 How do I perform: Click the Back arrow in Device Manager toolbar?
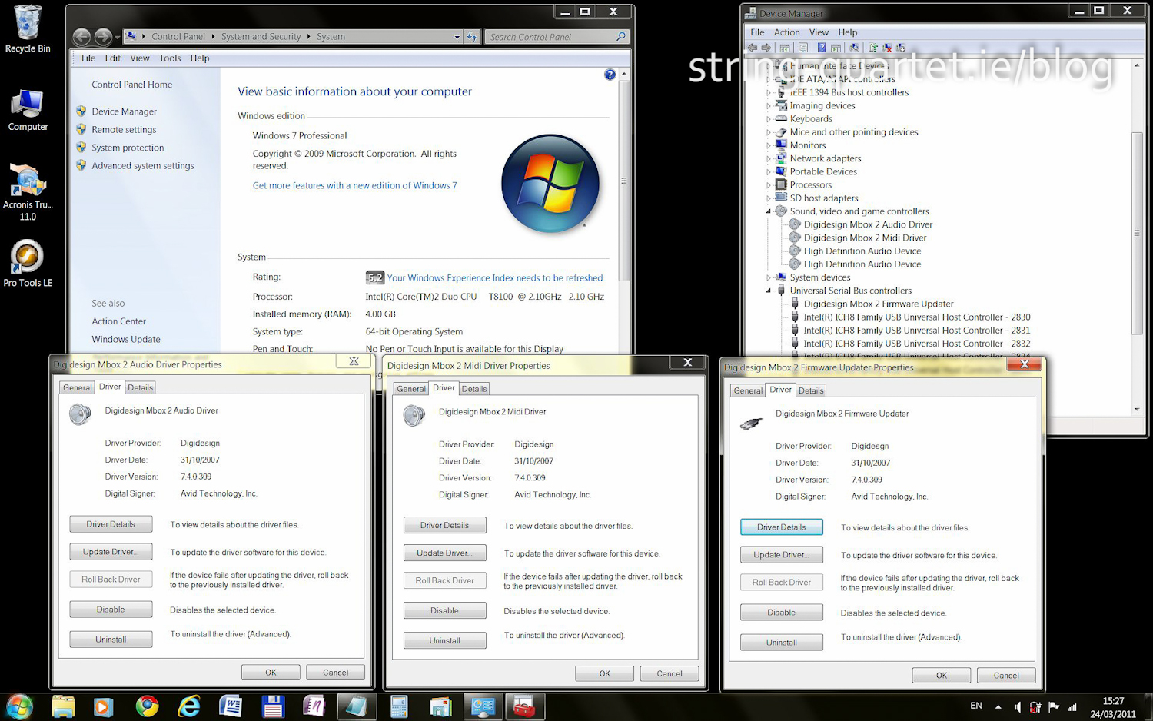pos(753,48)
